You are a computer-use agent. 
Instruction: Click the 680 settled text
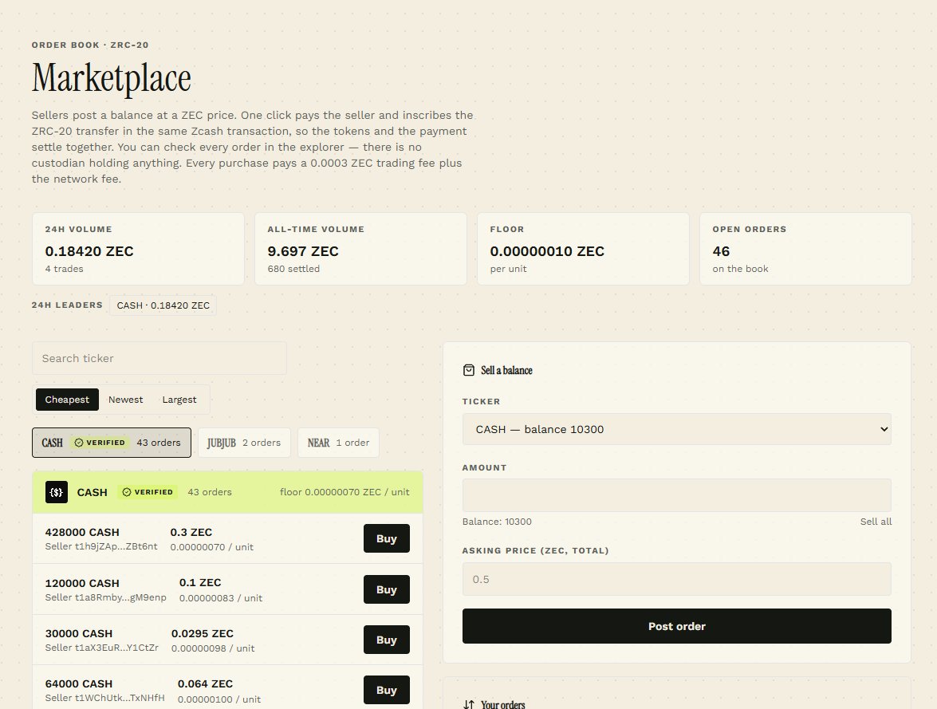point(293,269)
